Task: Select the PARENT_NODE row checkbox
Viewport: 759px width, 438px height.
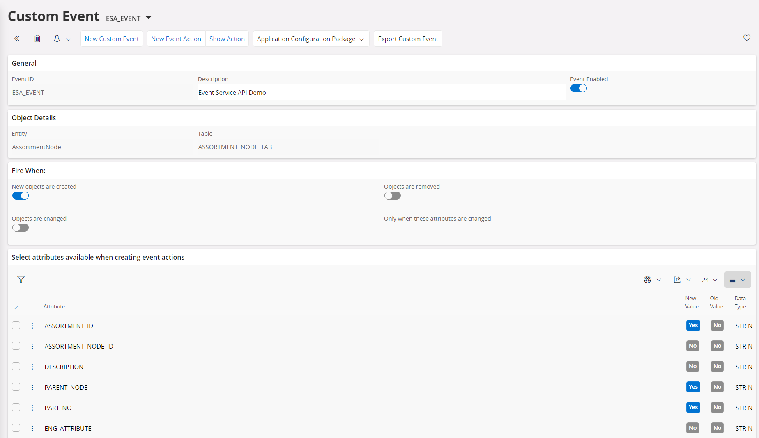Action: coord(16,387)
